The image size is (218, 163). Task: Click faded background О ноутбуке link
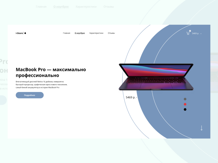pos(61,6)
